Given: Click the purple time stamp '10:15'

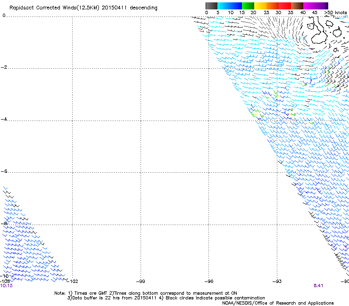Looking at the screenshot, I should pyautogui.click(x=7, y=286).
